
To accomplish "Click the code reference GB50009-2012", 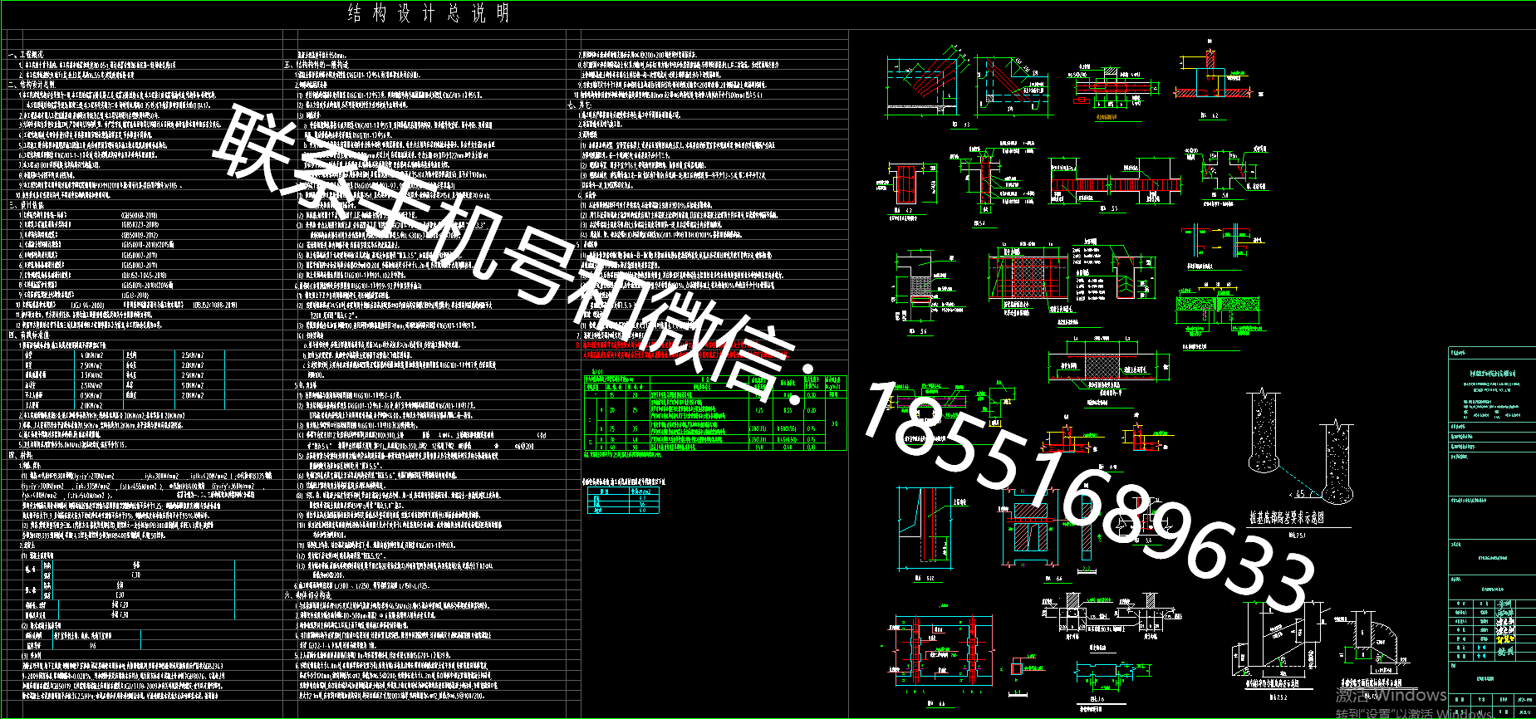I will point(140,235).
